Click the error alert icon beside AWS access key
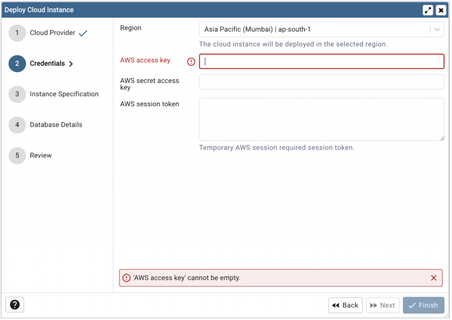Screen dimensions: 452x320 pyautogui.click(x=191, y=61)
